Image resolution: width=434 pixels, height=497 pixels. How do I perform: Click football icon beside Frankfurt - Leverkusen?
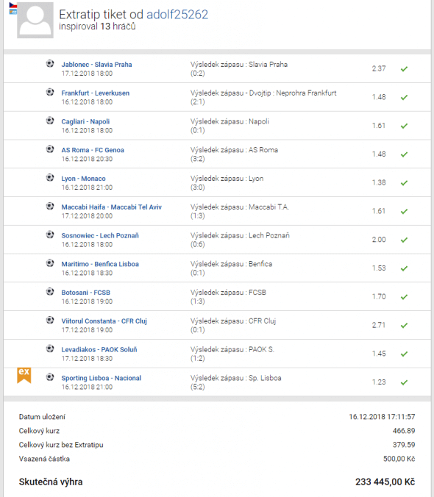coord(50,92)
